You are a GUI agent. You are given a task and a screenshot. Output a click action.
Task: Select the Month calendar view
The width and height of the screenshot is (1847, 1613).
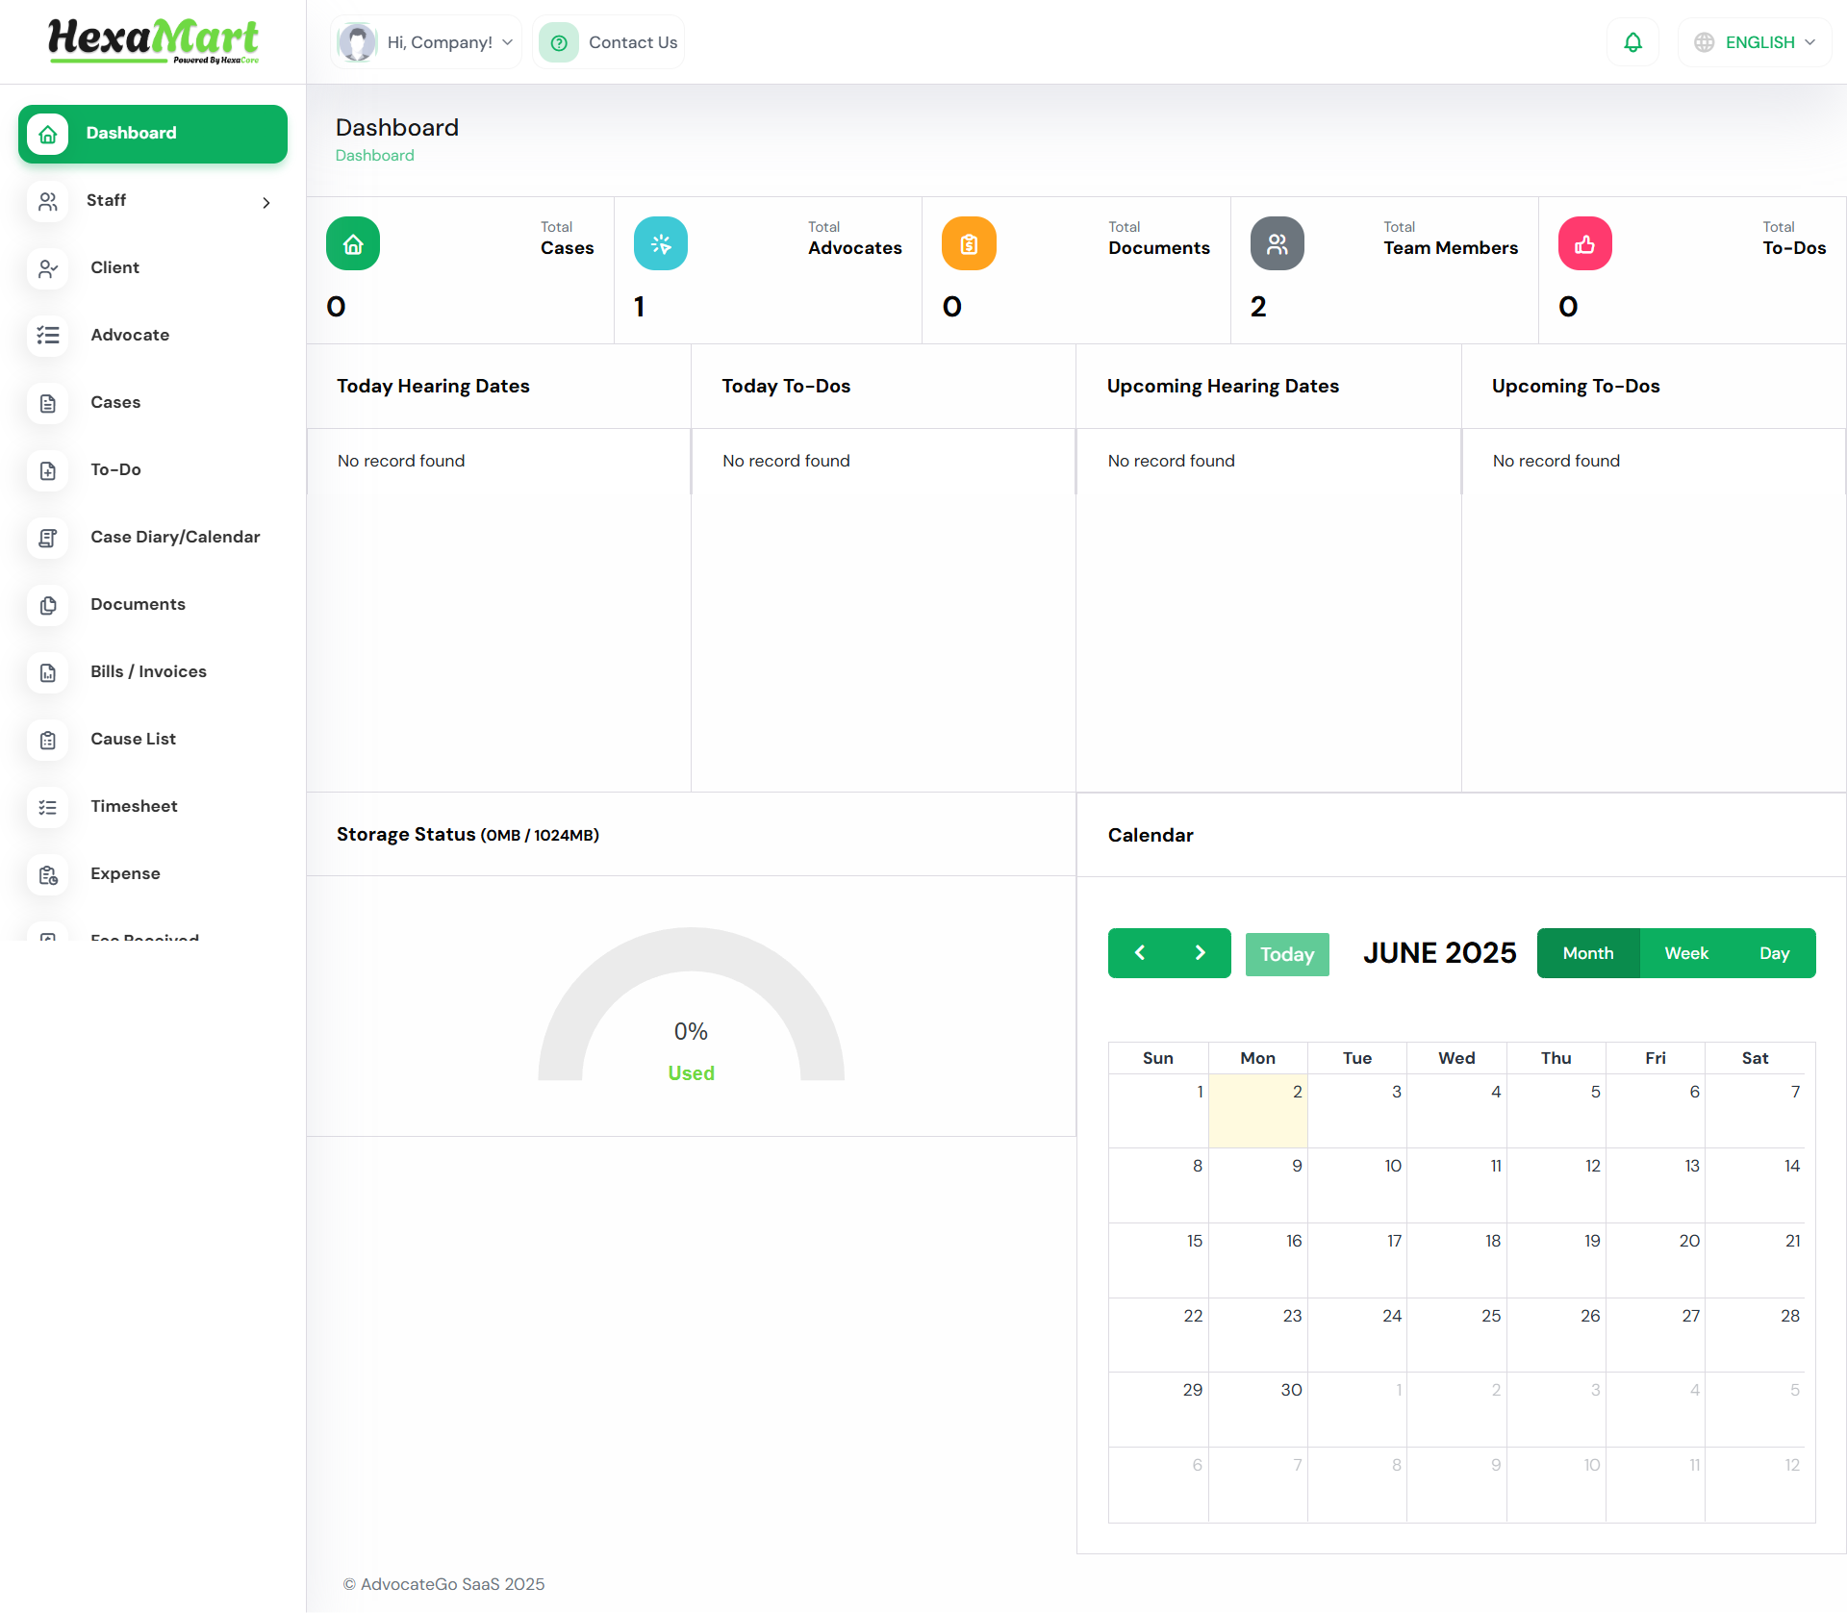(1587, 953)
